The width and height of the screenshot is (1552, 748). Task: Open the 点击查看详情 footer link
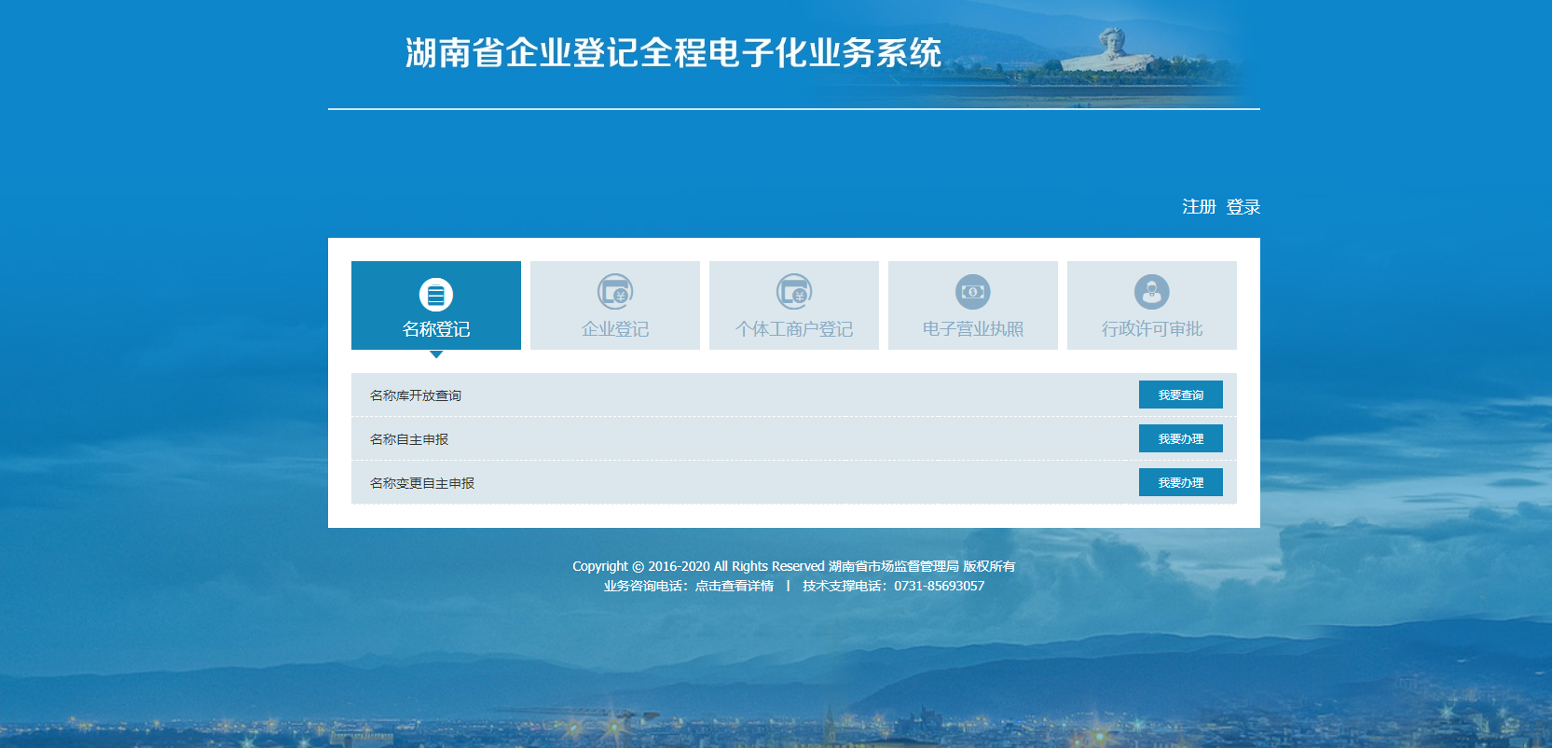click(734, 586)
